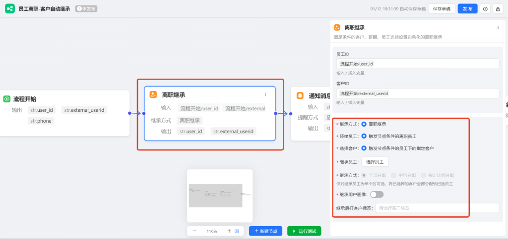
Task: Choose the 平均分配 radio option
Action: coord(393,175)
